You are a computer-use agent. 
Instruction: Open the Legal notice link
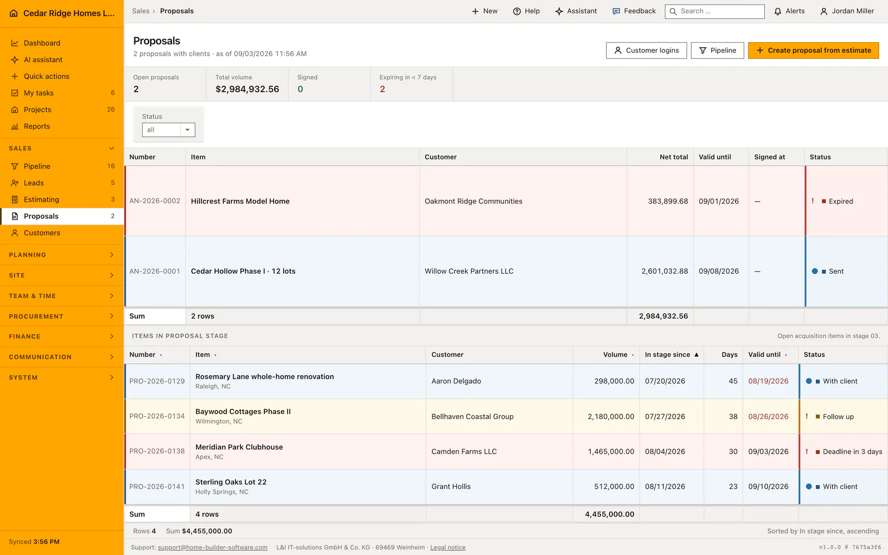pyautogui.click(x=448, y=547)
